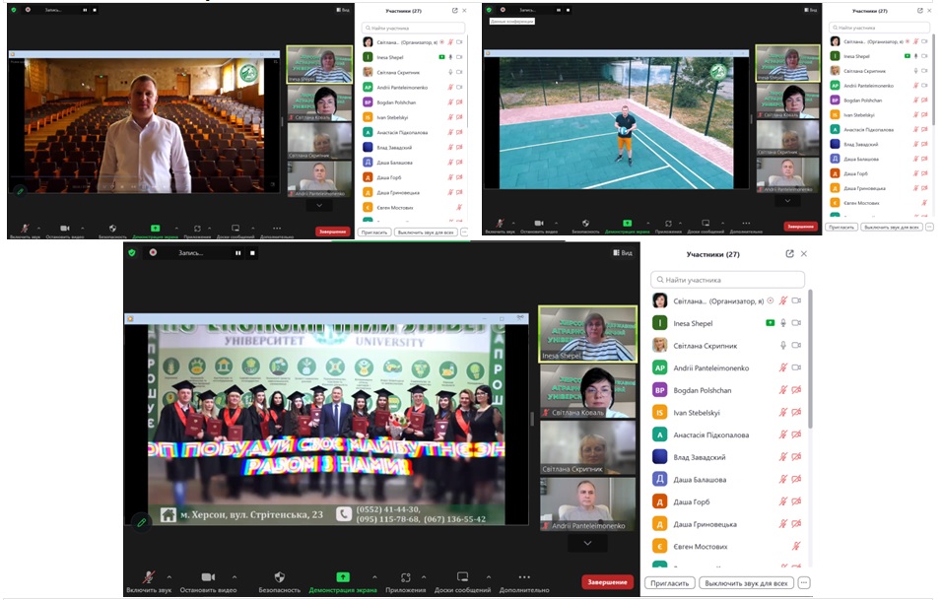Viewport: 942px width, 600px height.
Task: Open three-dots menu beside bottom Выключить звук для всех
Action: coord(804,583)
